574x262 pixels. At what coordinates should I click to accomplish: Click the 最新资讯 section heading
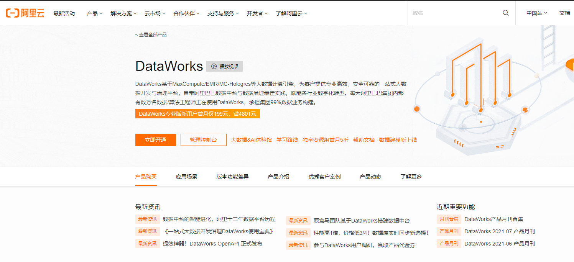148,207
